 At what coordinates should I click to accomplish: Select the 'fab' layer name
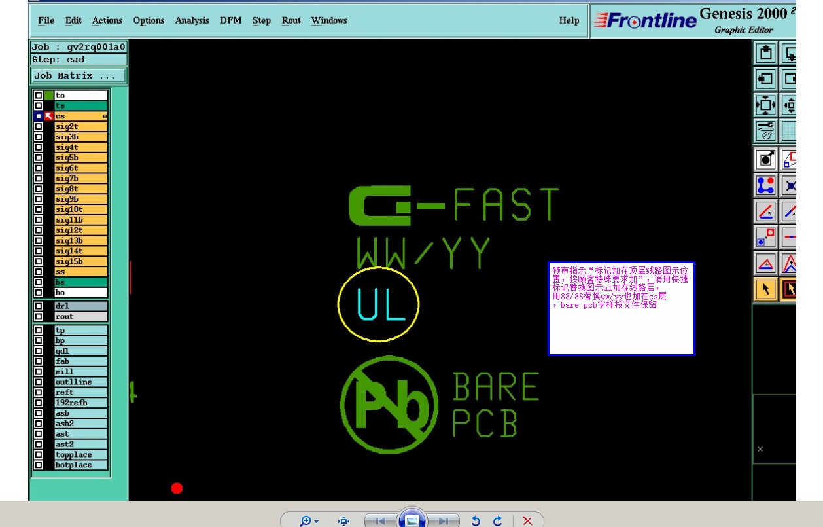(x=80, y=361)
